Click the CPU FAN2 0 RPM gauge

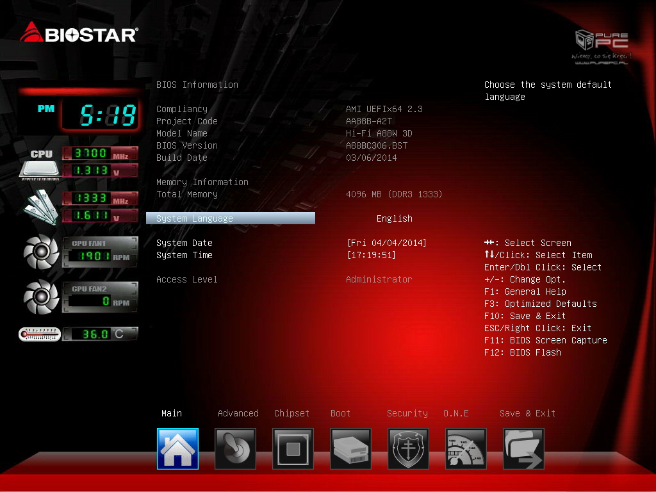[100, 297]
